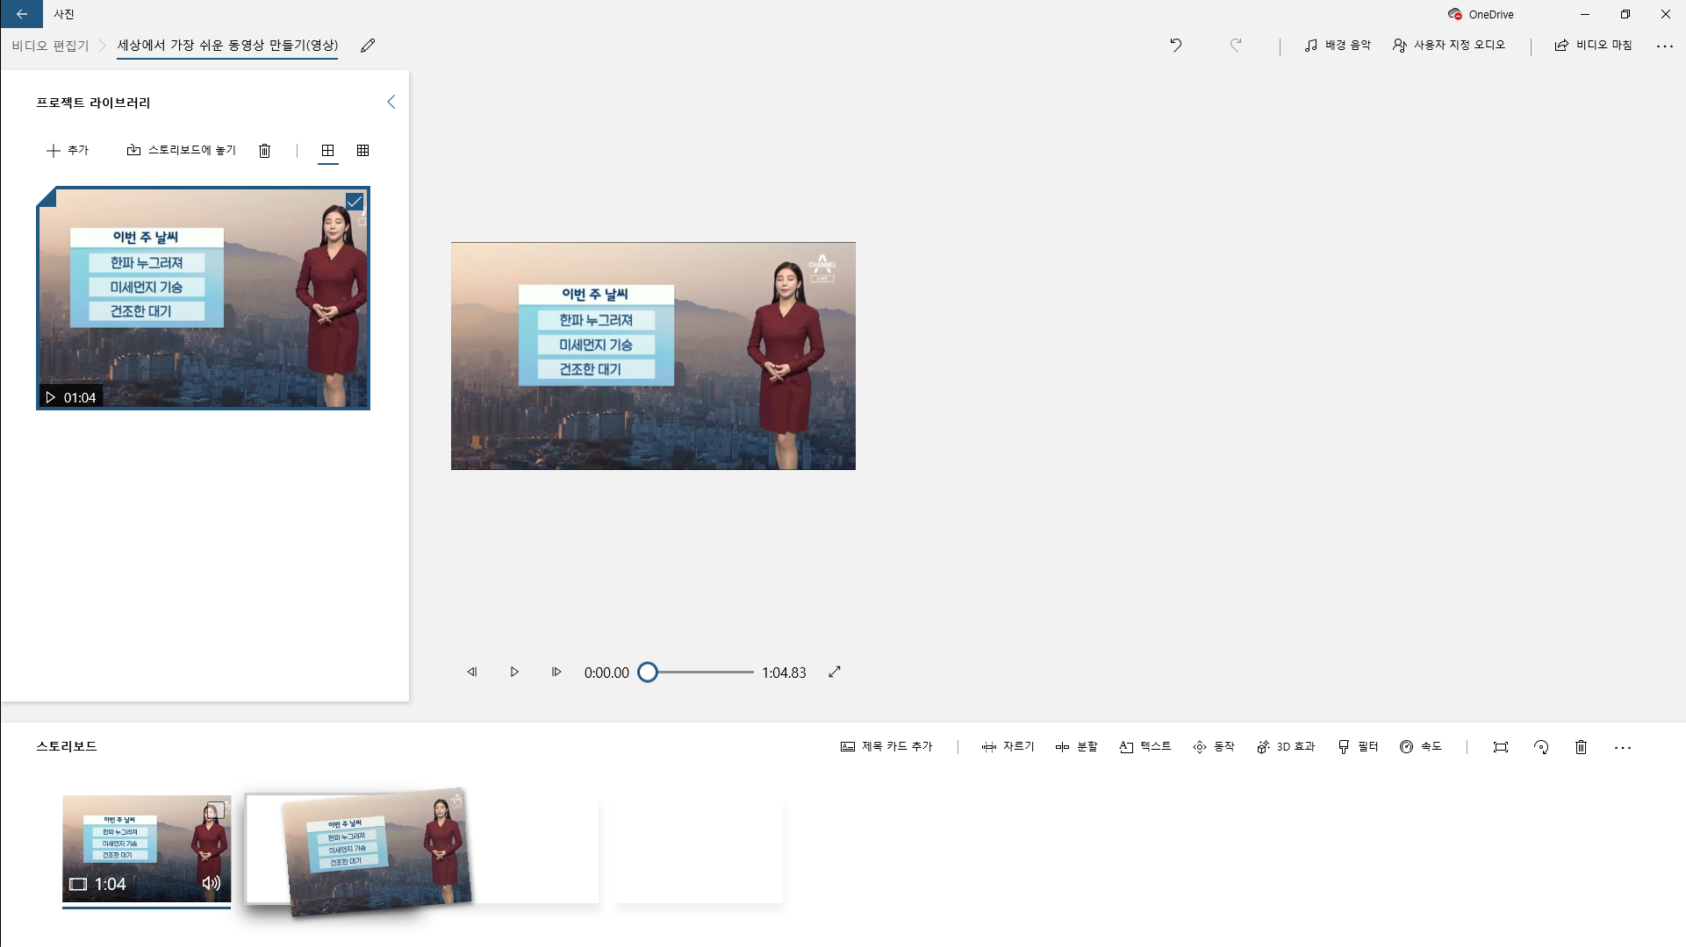Switch library to small thumbnail view
The height and width of the screenshot is (947, 1686).
[x=362, y=151]
